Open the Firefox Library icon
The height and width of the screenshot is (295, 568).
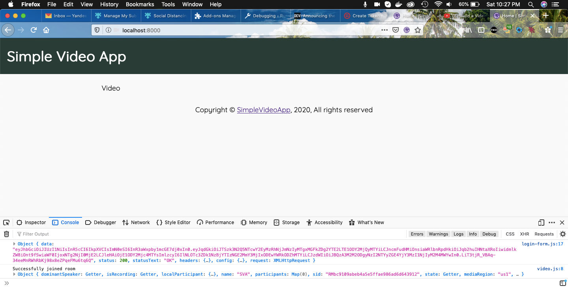pos(468,30)
